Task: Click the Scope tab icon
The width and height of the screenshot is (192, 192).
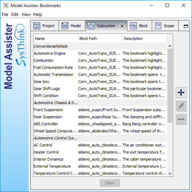Action: point(158,26)
